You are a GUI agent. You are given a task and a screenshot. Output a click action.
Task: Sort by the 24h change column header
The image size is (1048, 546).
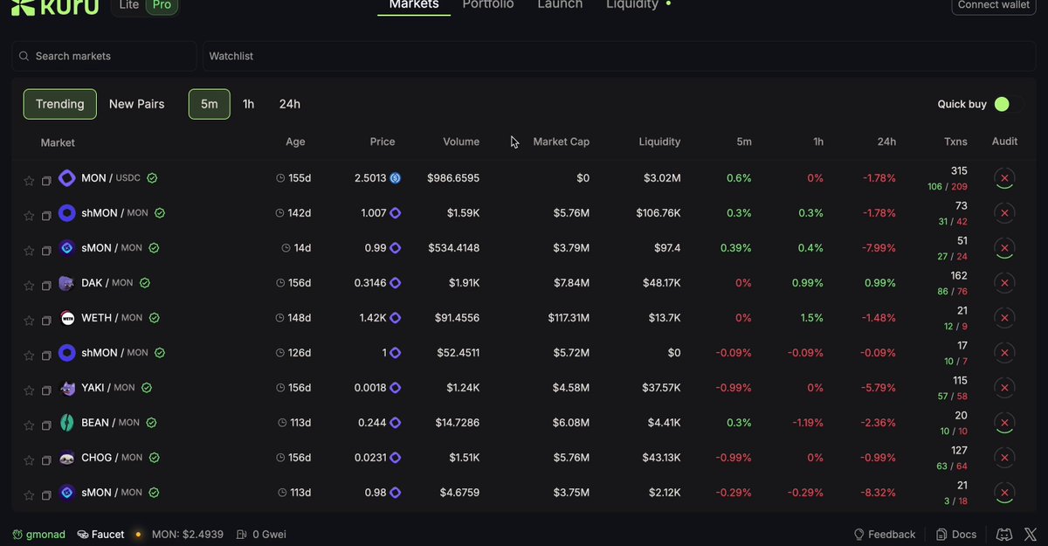(x=887, y=142)
